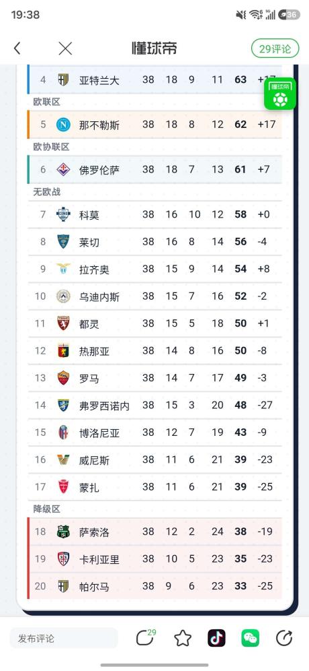Tap the Napoli team logo

point(63,125)
